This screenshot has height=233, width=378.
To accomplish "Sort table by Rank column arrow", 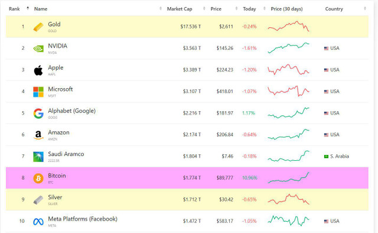I will (28, 8).
